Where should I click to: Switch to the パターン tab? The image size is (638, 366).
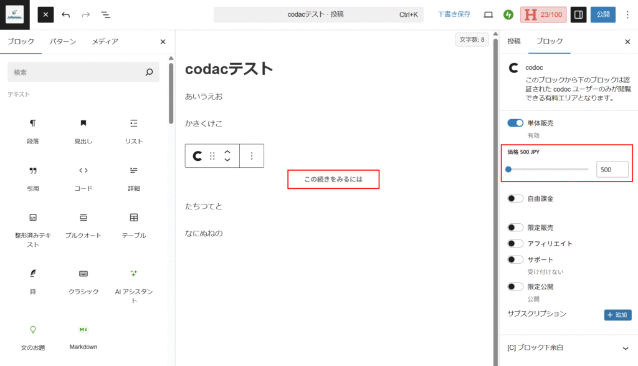tap(63, 42)
